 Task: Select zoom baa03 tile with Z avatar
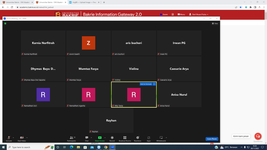point(88,43)
